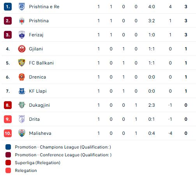The height and width of the screenshot is (179, 196).
Task: Click the blue rank 1 position badge
Action: click(8, 7)
